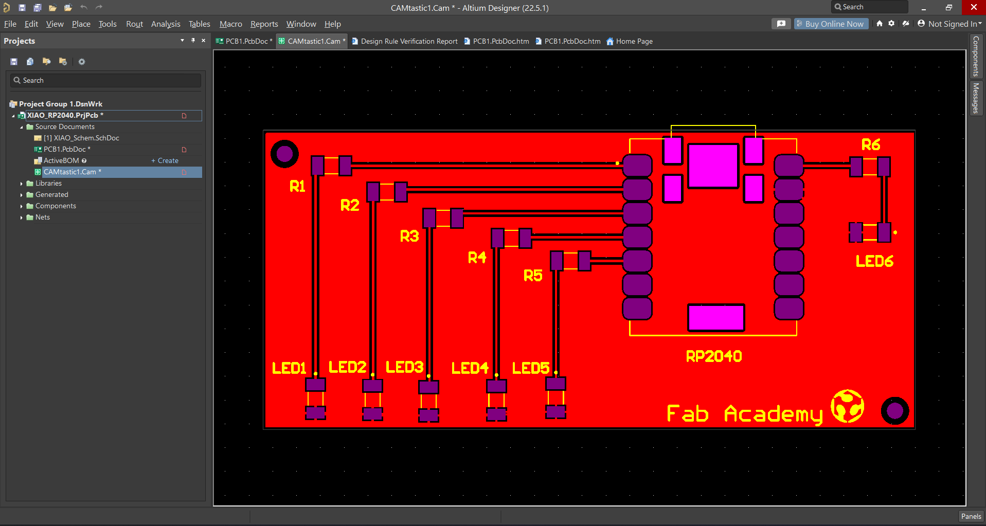986x526 pixels.
Task: Open the Messages side panel tab
Action: pyautogui.click(x=976, y=98)
